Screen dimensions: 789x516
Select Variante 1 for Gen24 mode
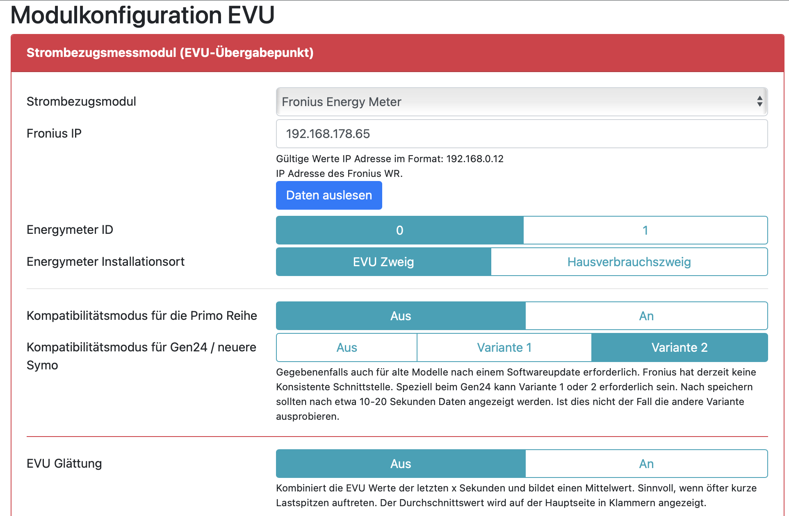pos(504,348)
